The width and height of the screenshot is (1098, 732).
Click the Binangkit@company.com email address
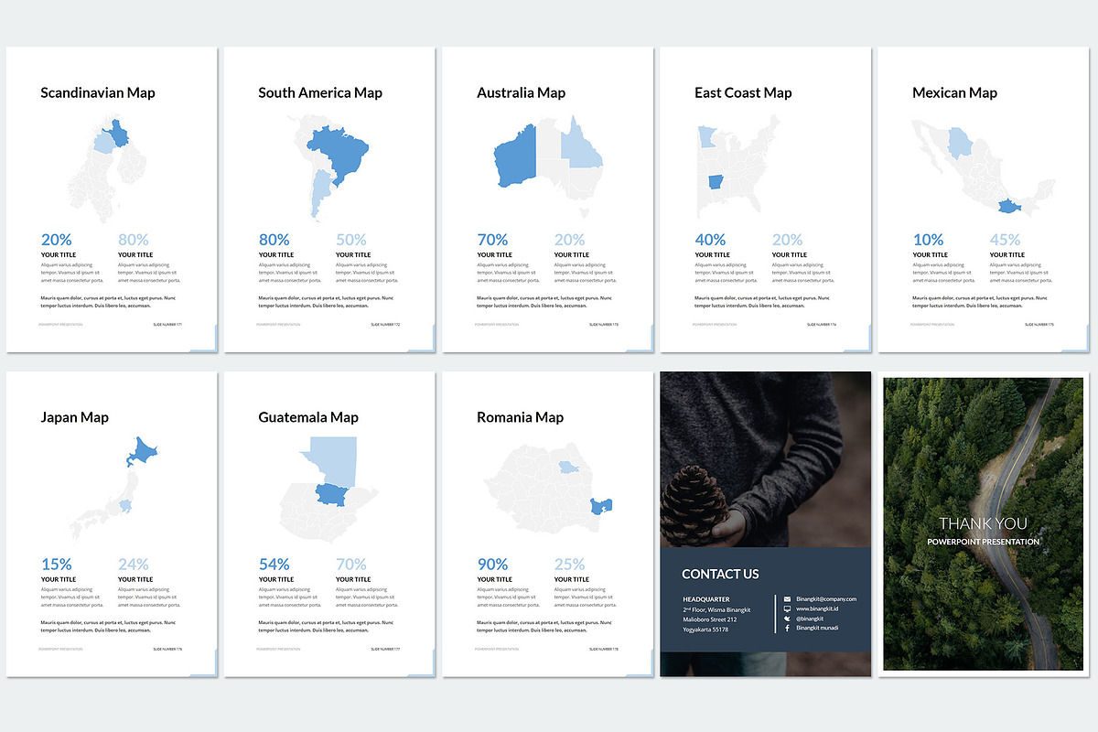click(x=826, y=598)
